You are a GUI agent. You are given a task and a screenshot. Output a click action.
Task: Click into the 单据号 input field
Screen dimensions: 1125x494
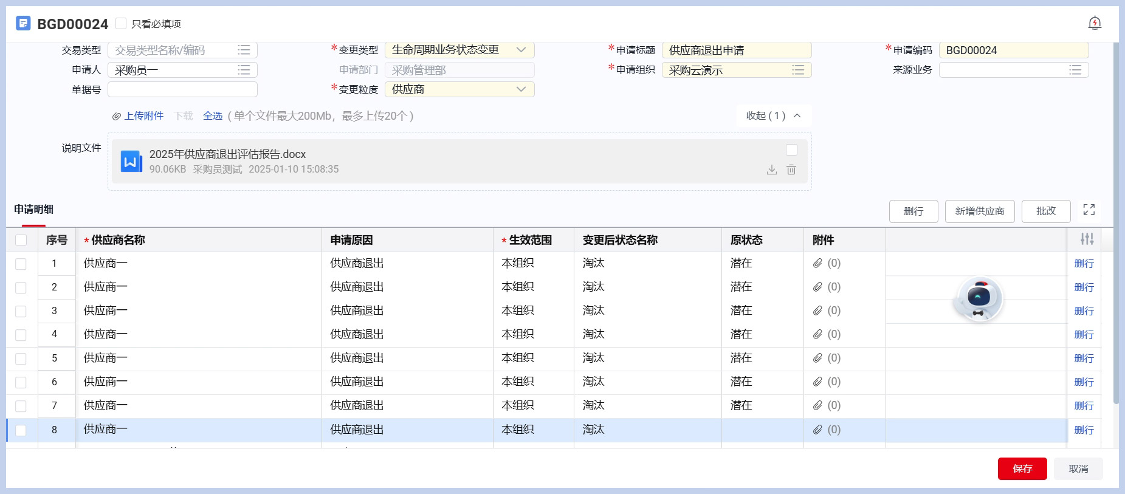pyautogui.click(x=182, y=89)
